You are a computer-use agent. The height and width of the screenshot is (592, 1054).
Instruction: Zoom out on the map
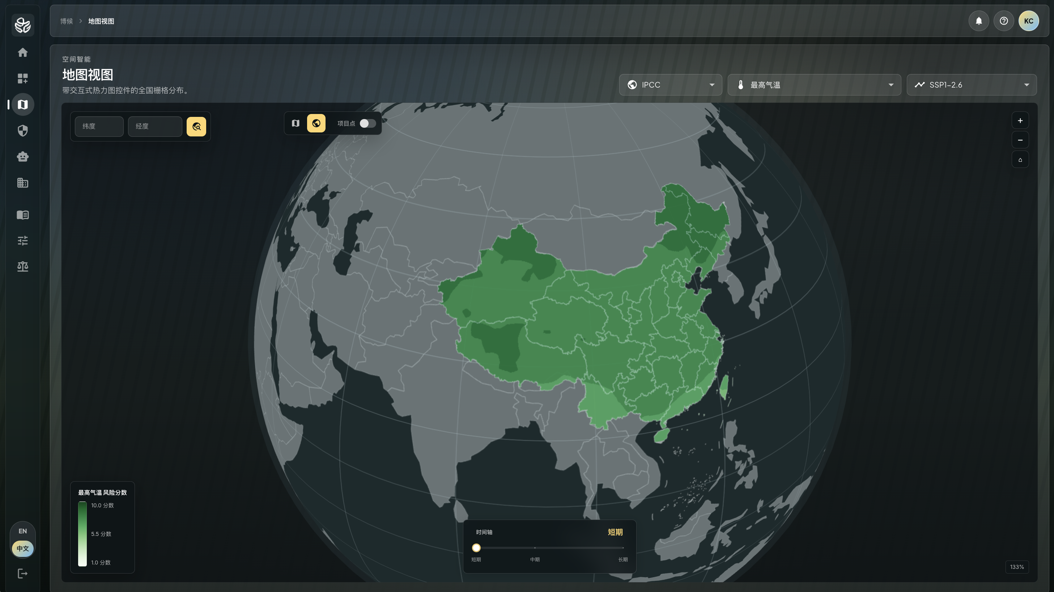(x=1020, y=140)
